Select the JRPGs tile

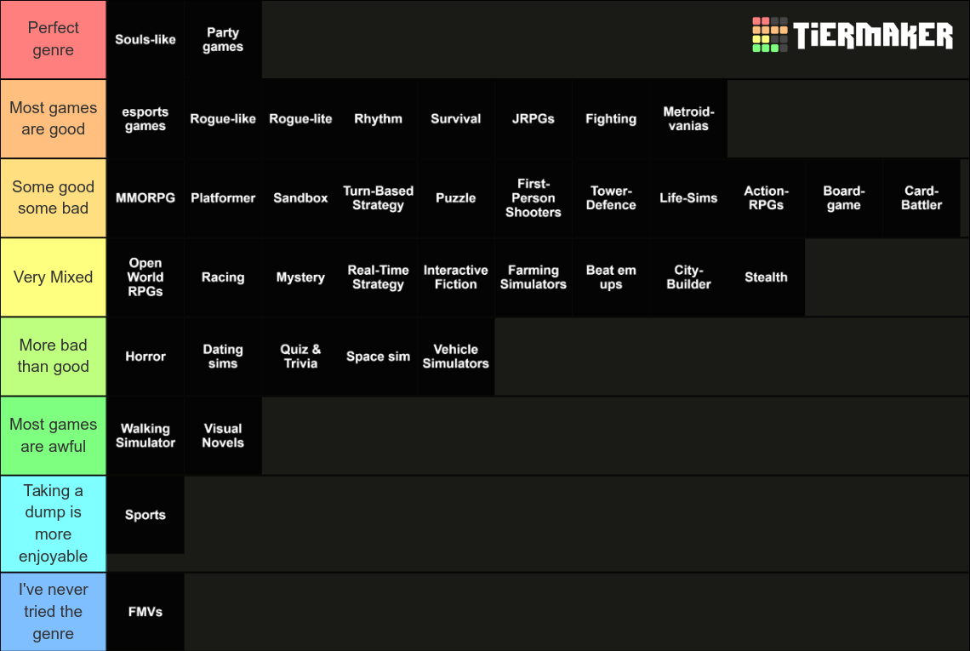(x=533, y=118)
